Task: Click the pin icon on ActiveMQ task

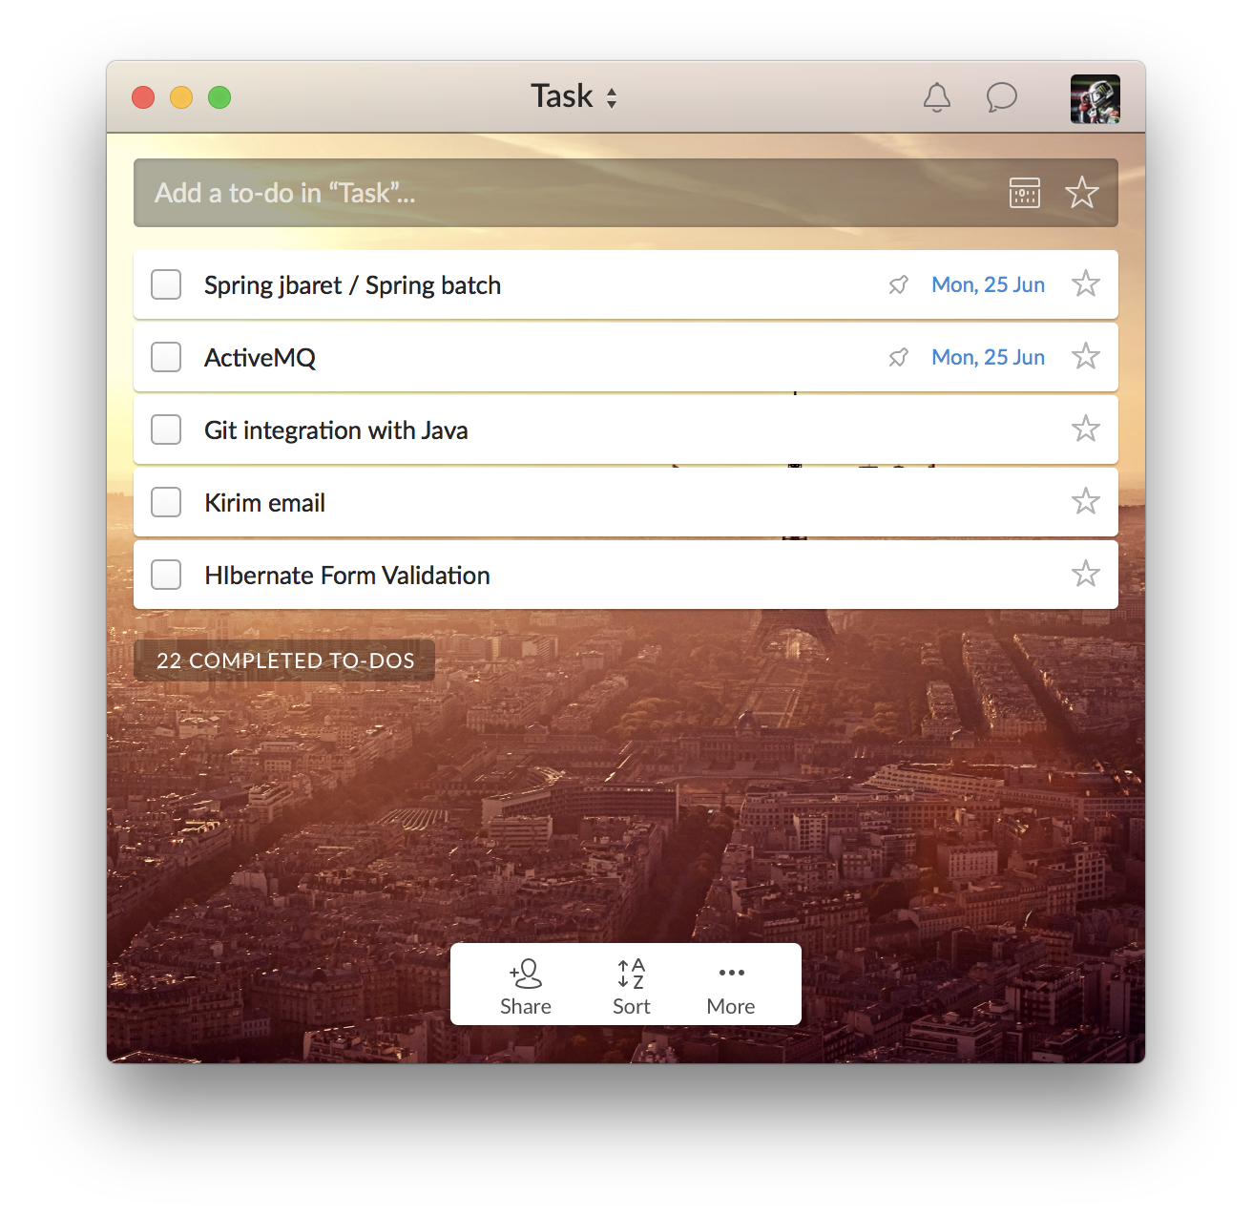Action: click(x=898, y=357)
